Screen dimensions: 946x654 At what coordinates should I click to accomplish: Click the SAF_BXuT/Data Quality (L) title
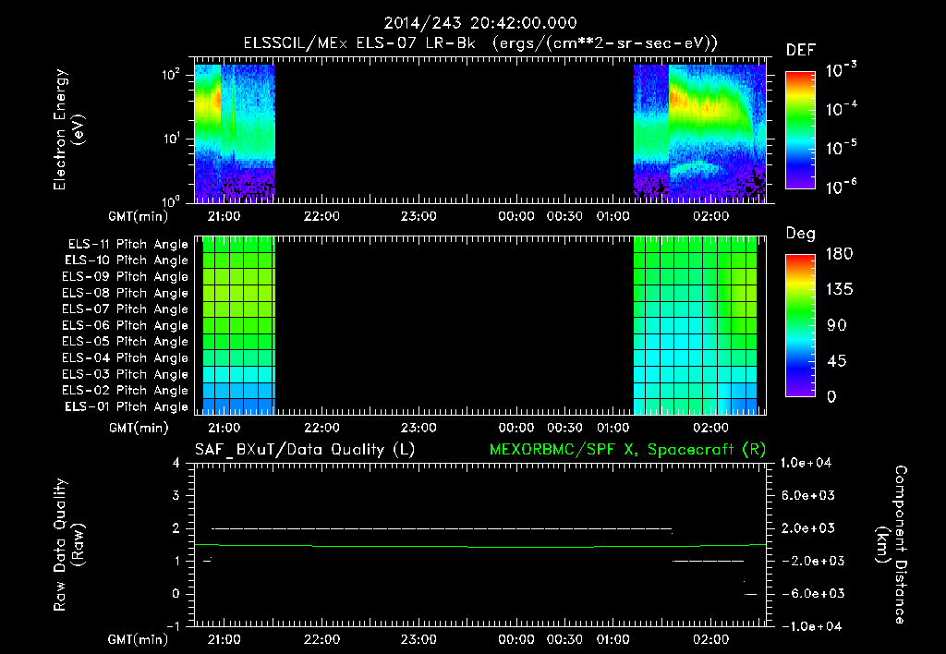pos(305,450)
